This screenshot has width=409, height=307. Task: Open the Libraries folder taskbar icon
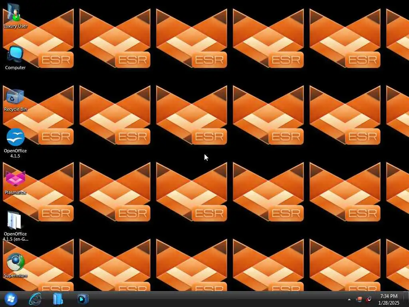(58, 299)
